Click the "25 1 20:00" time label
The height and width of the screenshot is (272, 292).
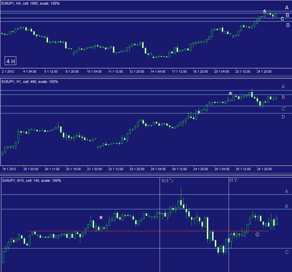pos(264,169)
